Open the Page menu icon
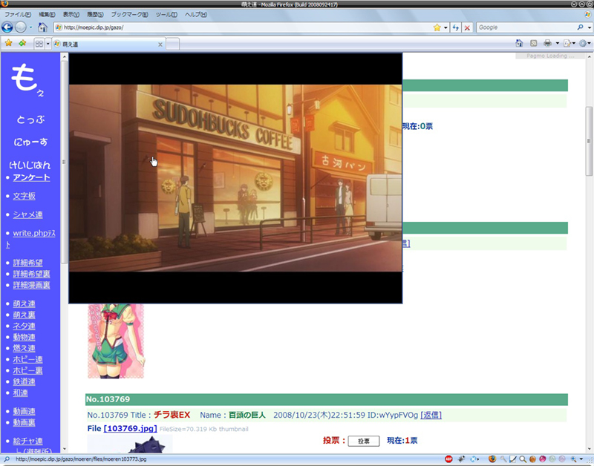The width and height of the screenshot is (594, 466). pyautogui.click(x=567, y=44)
